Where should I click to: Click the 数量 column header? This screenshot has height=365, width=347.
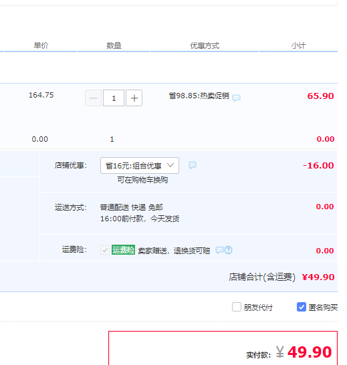pyautogui.click(x=114, y=45)
